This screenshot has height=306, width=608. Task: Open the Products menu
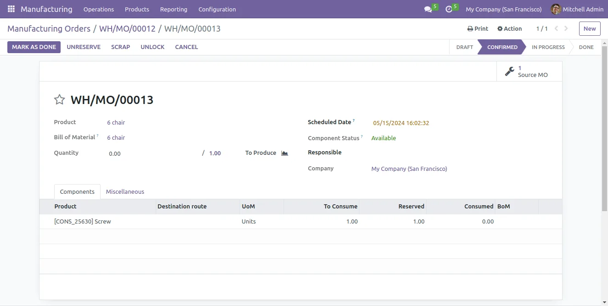coord(137,9)
